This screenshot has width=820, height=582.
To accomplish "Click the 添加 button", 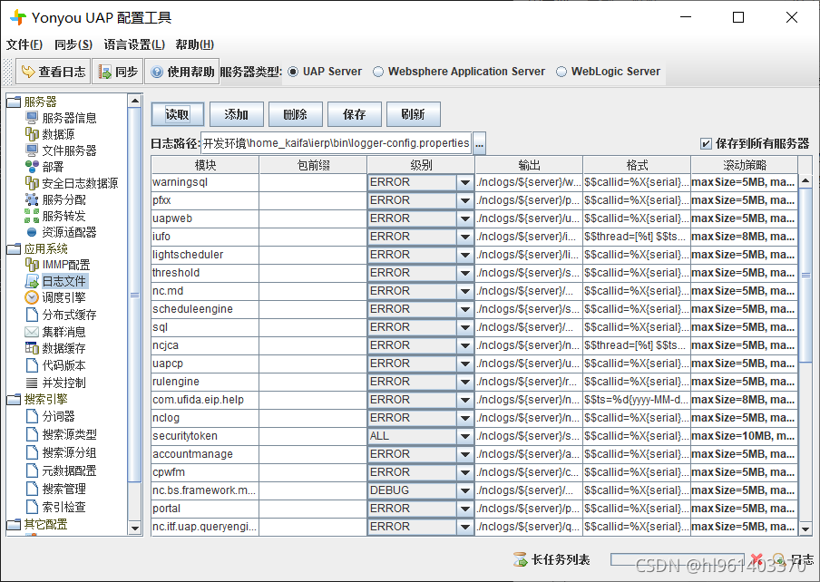I will (x=237, y=114).
